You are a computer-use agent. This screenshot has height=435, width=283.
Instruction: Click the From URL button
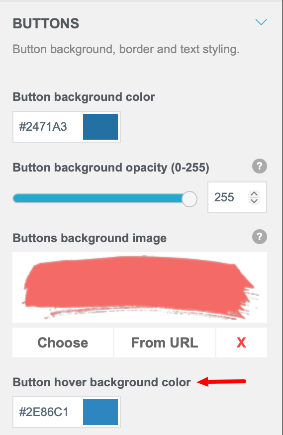[x=165, y=343]
